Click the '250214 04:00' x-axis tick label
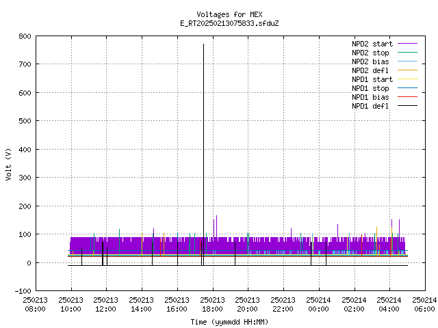The height and width of the screenshot is (328, 438). (x=389, y=305)
